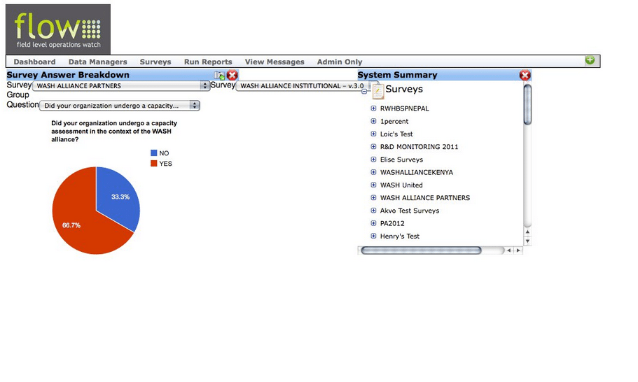Select Akvo Test Surveys label
Screen dimensions: 638x382
410,211
